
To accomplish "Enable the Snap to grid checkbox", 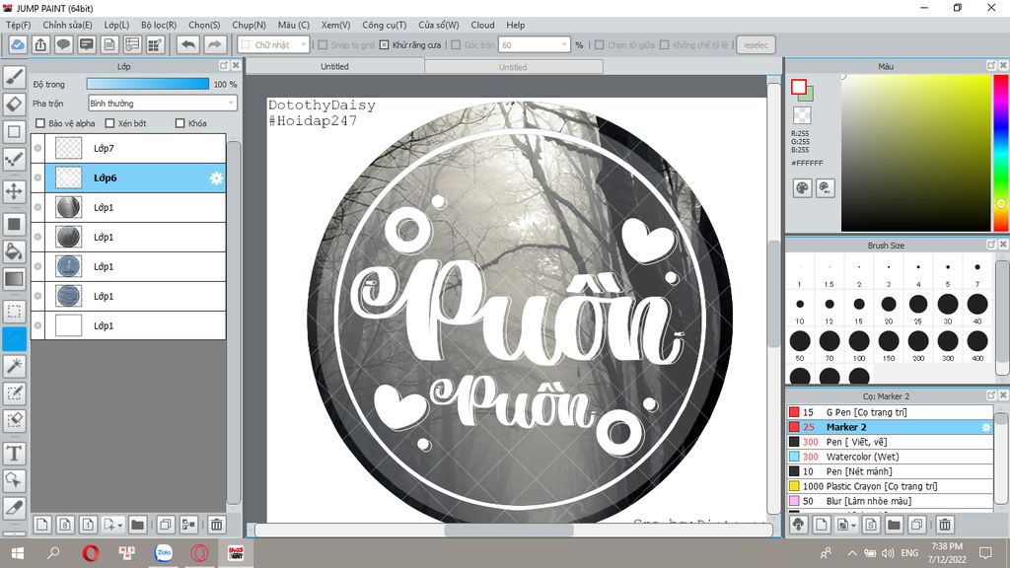I will click(323, 45).
